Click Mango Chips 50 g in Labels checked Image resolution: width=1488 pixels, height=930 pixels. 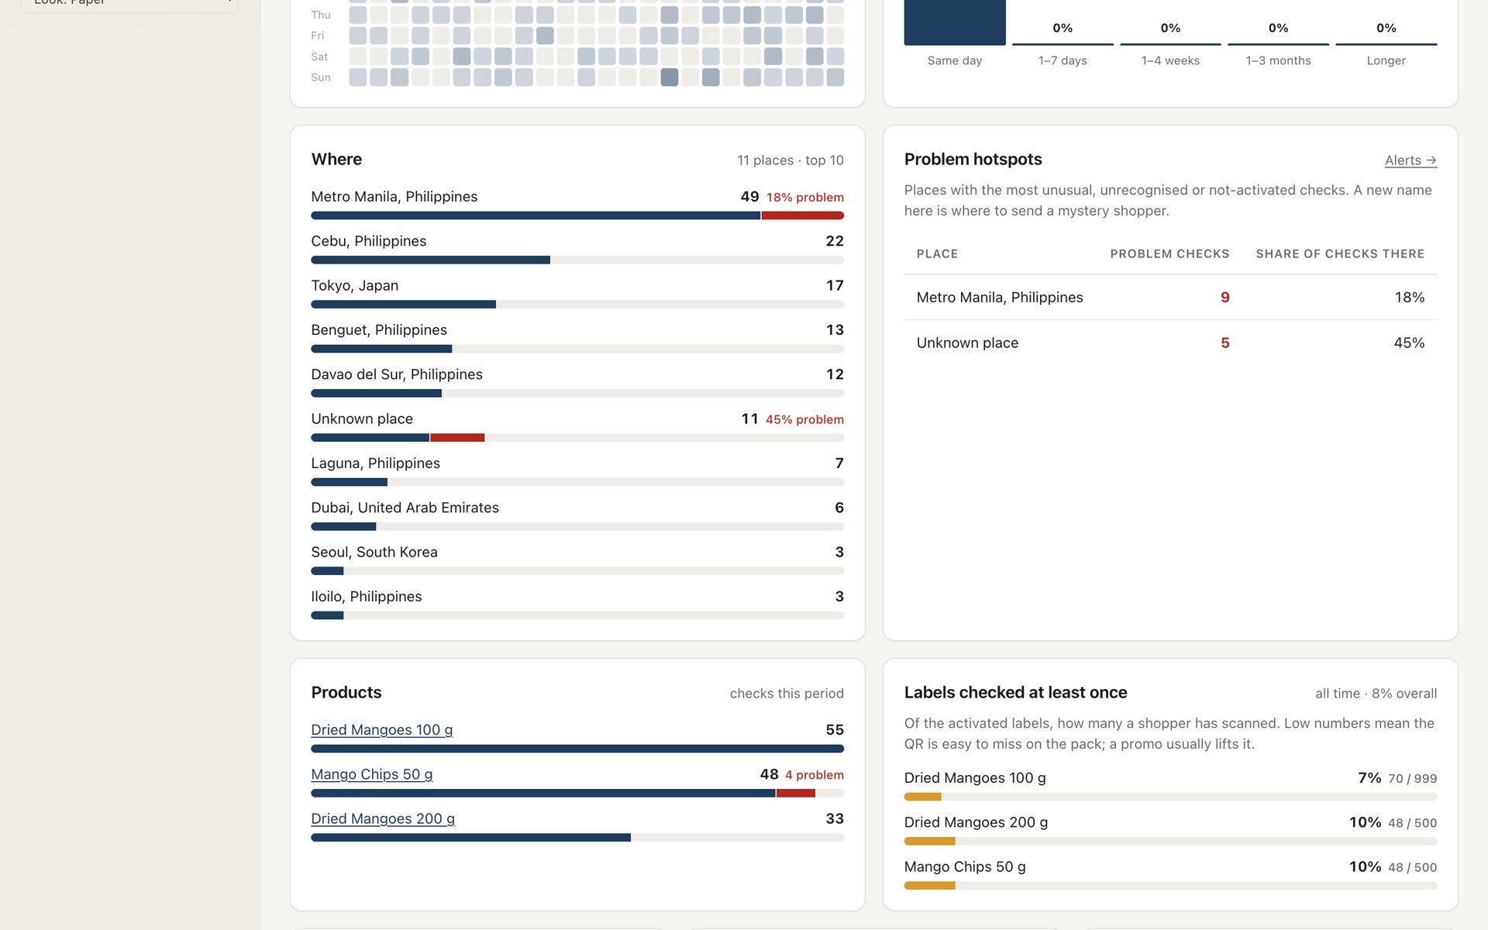click(965, 866)
